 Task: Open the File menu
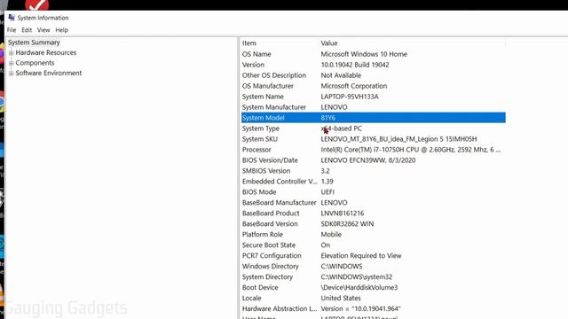[x=12, y=30]
